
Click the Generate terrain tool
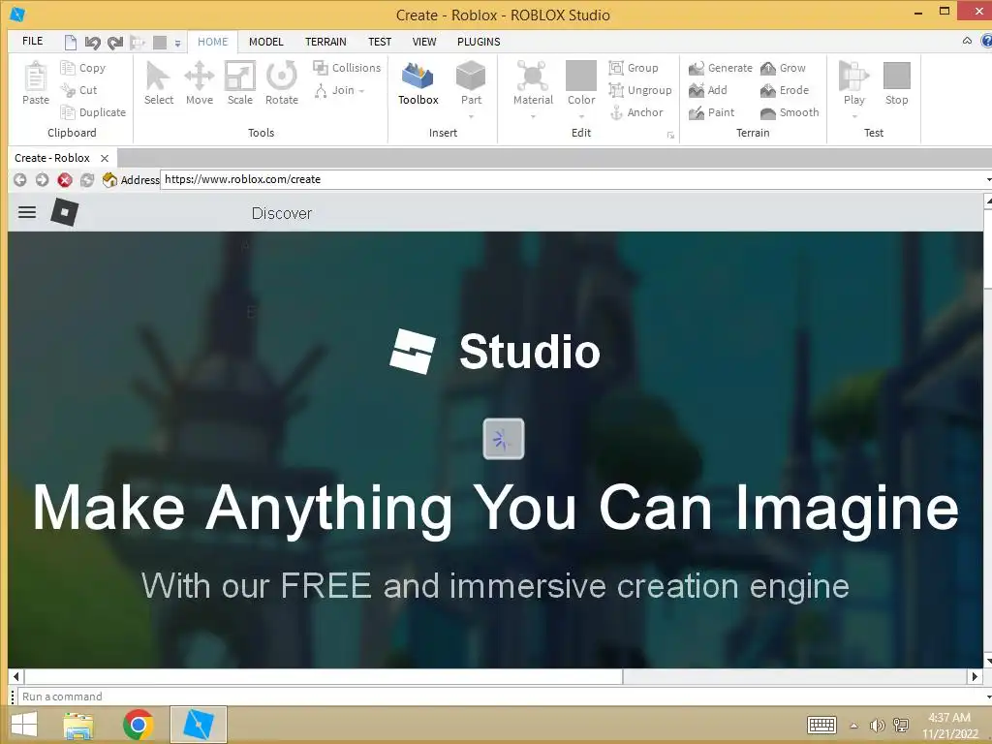(x=721, y=68)
